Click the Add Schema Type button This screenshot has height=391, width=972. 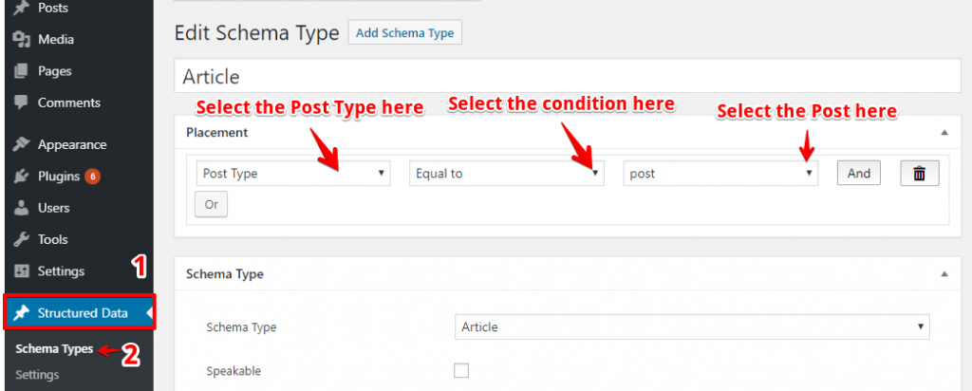tap(404, 33)
